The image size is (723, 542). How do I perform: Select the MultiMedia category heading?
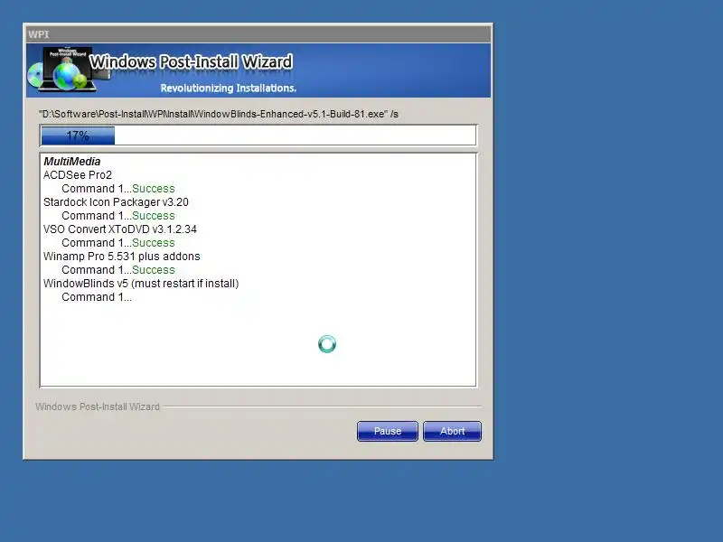[72, 162]
